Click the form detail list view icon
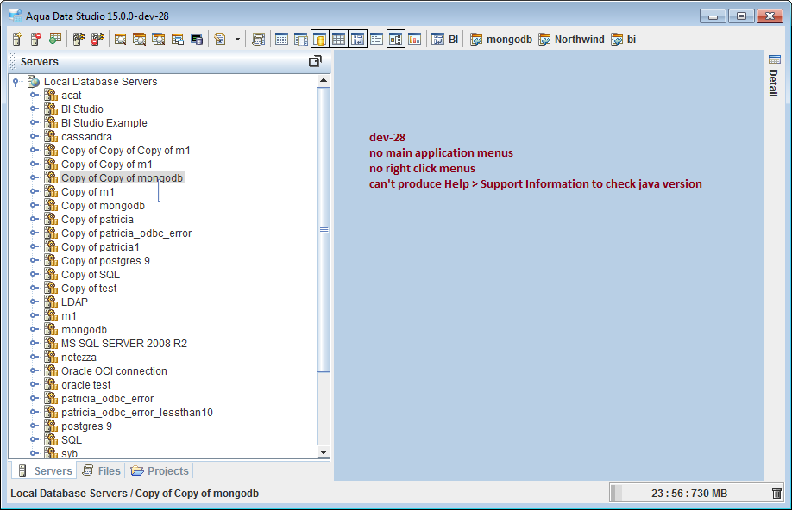The height and width of the screenshot is (510, 792). [x=376, y=39]
